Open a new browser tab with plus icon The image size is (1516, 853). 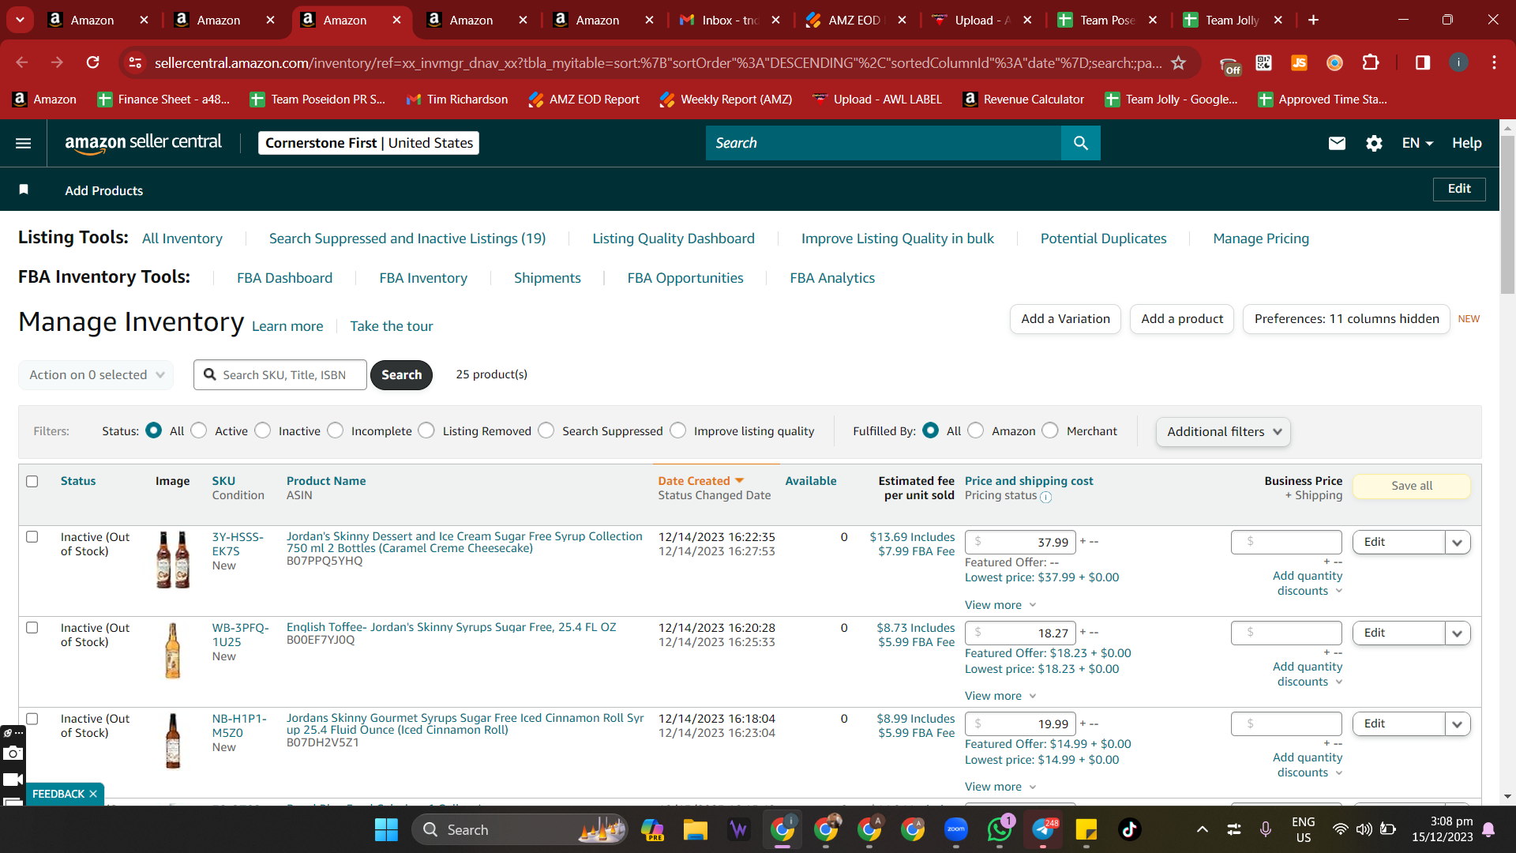click(1313, 20)
